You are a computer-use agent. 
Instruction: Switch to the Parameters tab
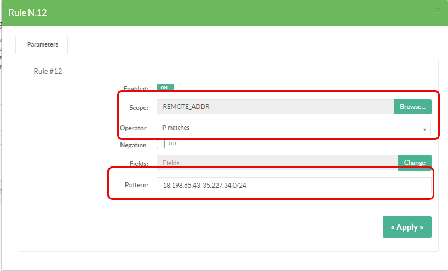click(42, 45)
